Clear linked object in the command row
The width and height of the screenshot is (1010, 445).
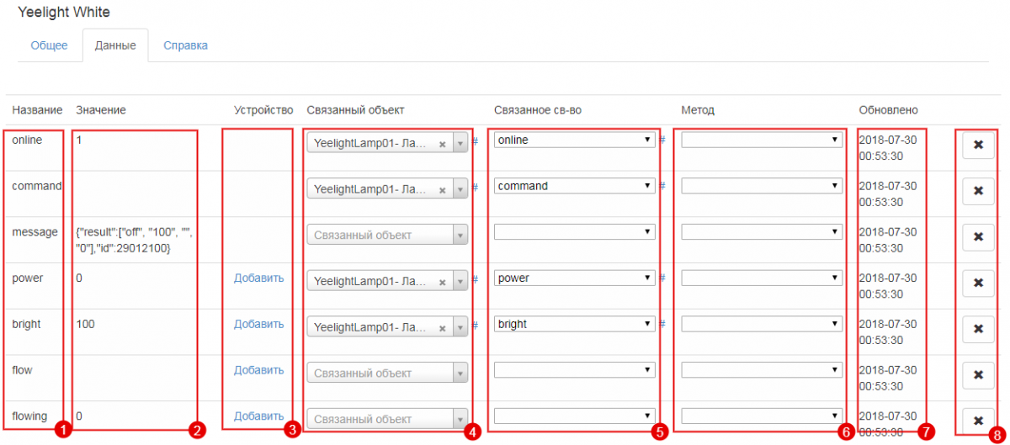(x=443, y=189)
